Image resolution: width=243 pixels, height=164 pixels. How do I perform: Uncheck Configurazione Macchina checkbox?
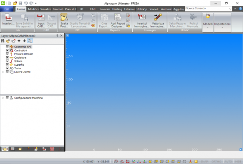(7, 98)
